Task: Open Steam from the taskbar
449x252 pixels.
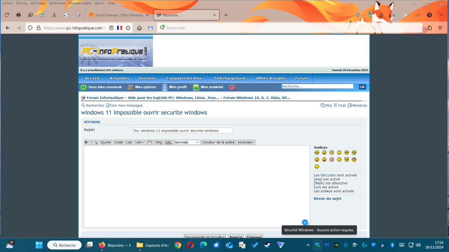Action: click(x=267, y=245)
